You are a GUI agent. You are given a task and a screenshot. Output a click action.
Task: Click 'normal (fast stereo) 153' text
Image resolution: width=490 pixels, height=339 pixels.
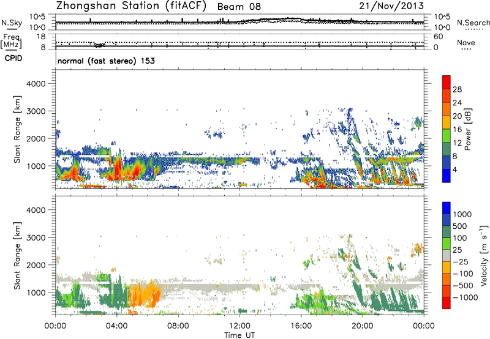coord(106,61)
